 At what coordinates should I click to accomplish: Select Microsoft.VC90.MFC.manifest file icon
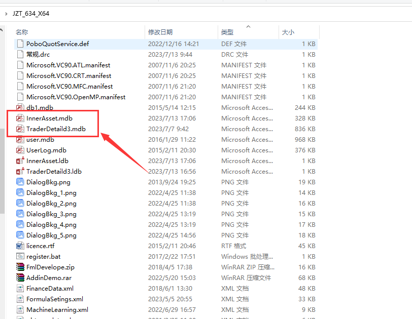click(20, 87)
